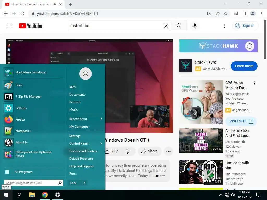
Task: Click the Windows Start button
Action: pos(6,195)
